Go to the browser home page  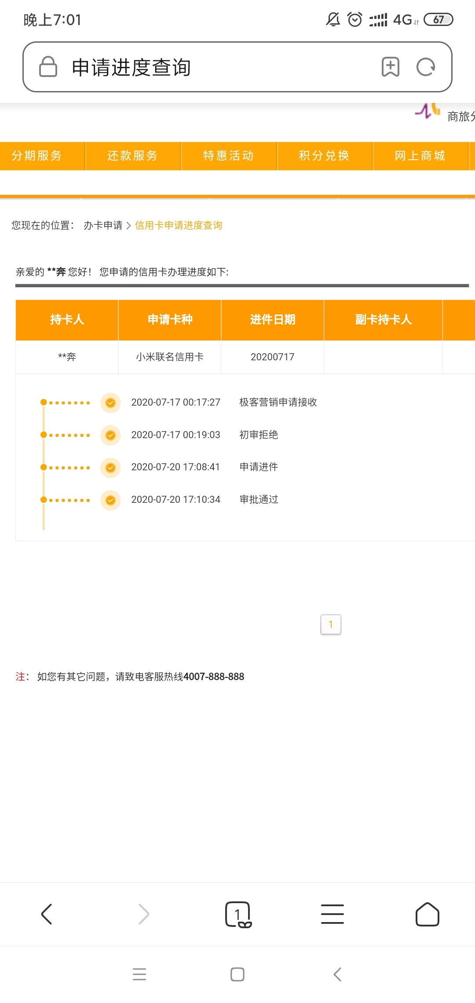click(427, 914)
